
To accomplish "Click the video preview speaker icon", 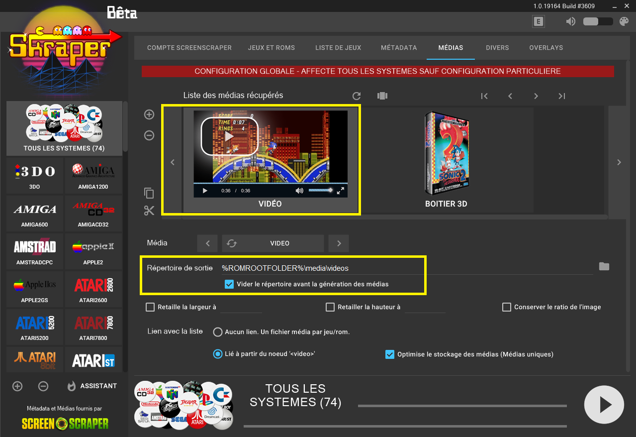I will click(299, 191).
